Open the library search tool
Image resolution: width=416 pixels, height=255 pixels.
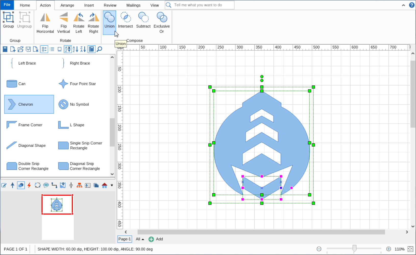(99, 49)
